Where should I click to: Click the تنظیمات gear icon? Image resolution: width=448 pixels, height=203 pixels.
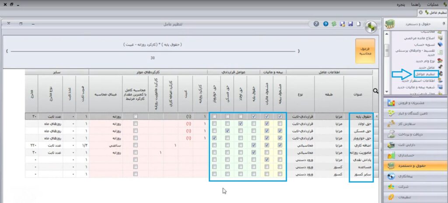click(391, 197)
